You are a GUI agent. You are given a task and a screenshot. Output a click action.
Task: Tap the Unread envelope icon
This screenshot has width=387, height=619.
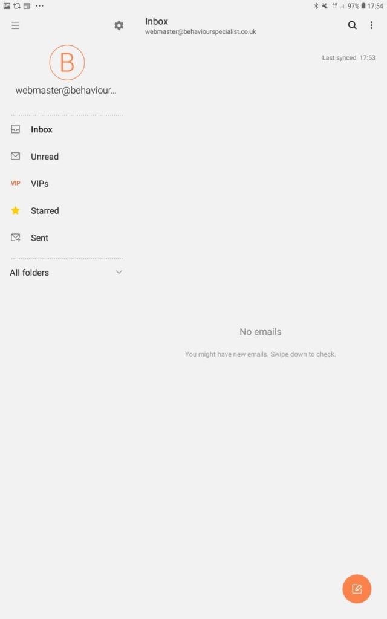[15, 156]
